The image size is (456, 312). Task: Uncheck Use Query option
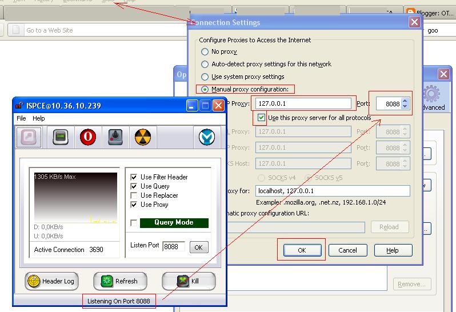pyautogui.click(x=134, y=186)
